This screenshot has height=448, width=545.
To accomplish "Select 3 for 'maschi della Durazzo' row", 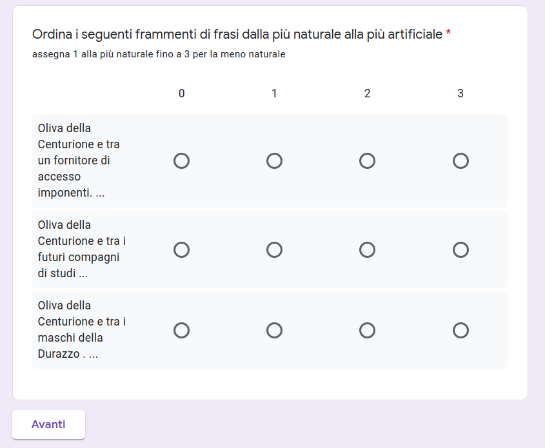I will click(x=461, y=330).
